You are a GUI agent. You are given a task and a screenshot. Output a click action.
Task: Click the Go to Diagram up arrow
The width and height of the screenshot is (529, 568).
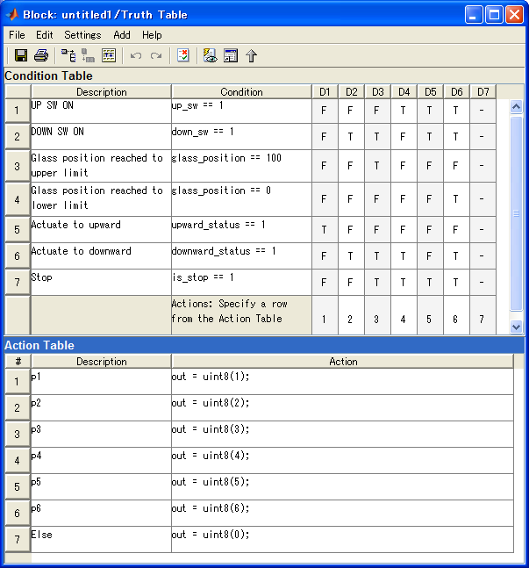pyautogui.click(x=252, y=56)
